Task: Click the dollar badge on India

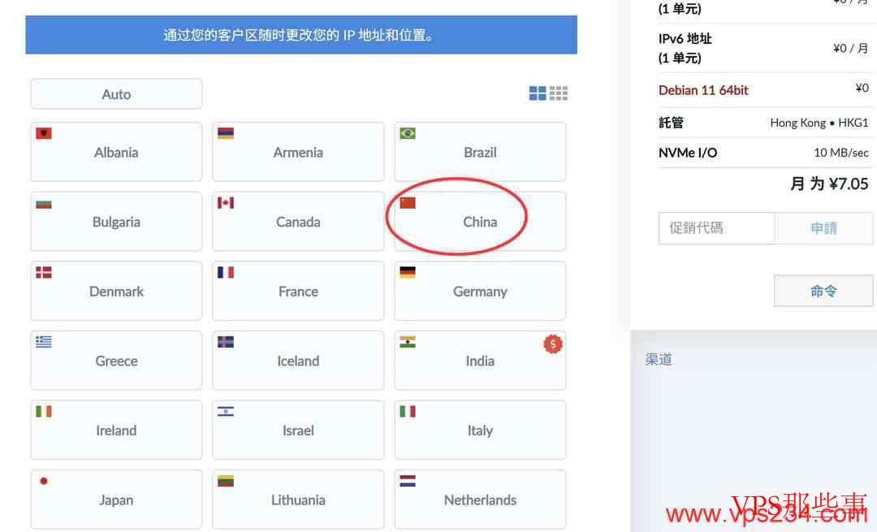Action: pyautogui.click(x=553, y=344)
